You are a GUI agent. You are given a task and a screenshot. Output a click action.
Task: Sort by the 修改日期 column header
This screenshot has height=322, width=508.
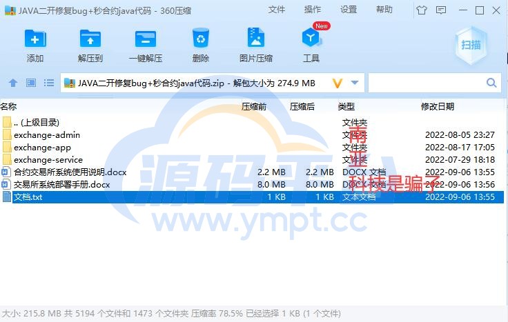pyautogui.click(x=438, y=106)
